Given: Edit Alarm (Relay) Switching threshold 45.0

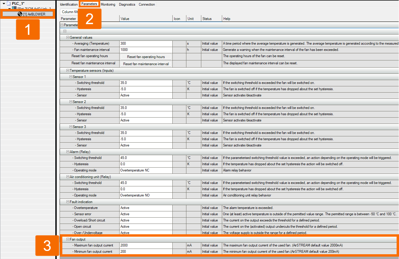Looking at the screenshot, I should point(146,158).
